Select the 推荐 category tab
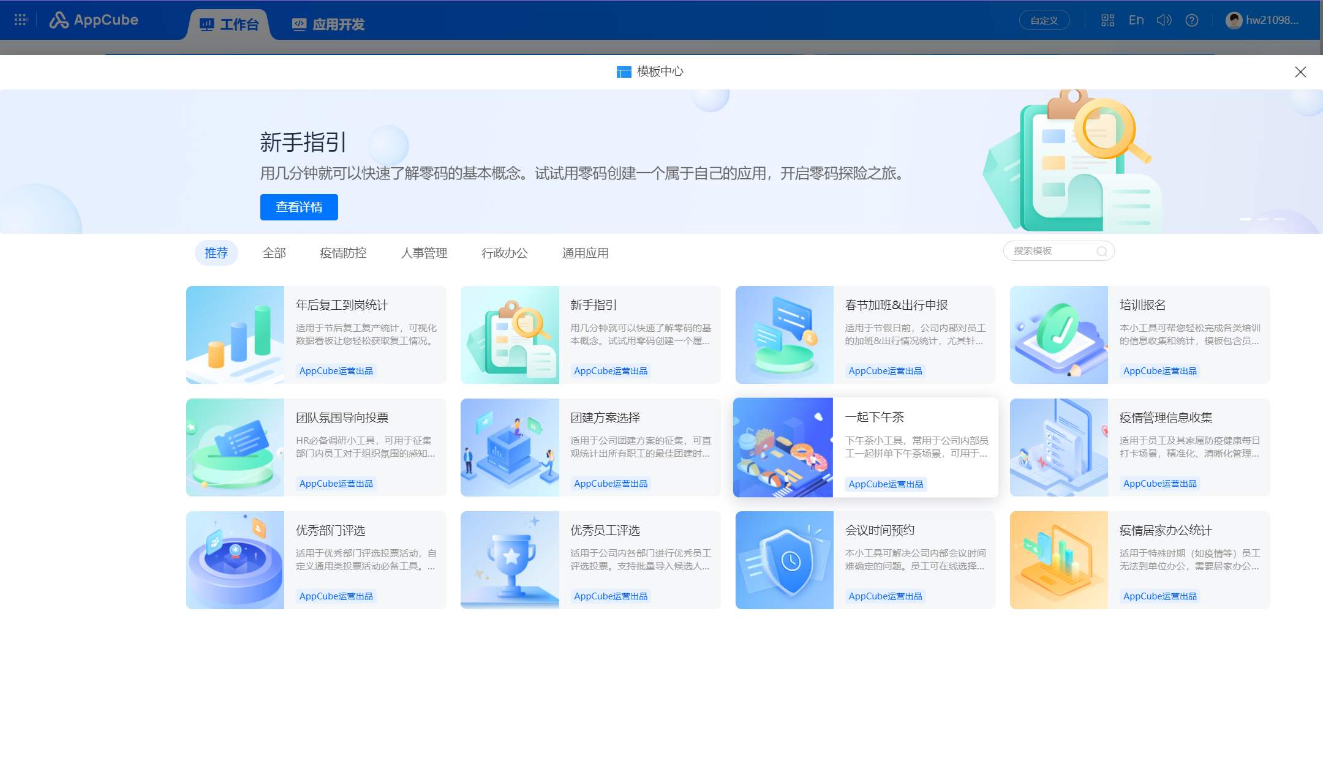 (x=216, y=253)
